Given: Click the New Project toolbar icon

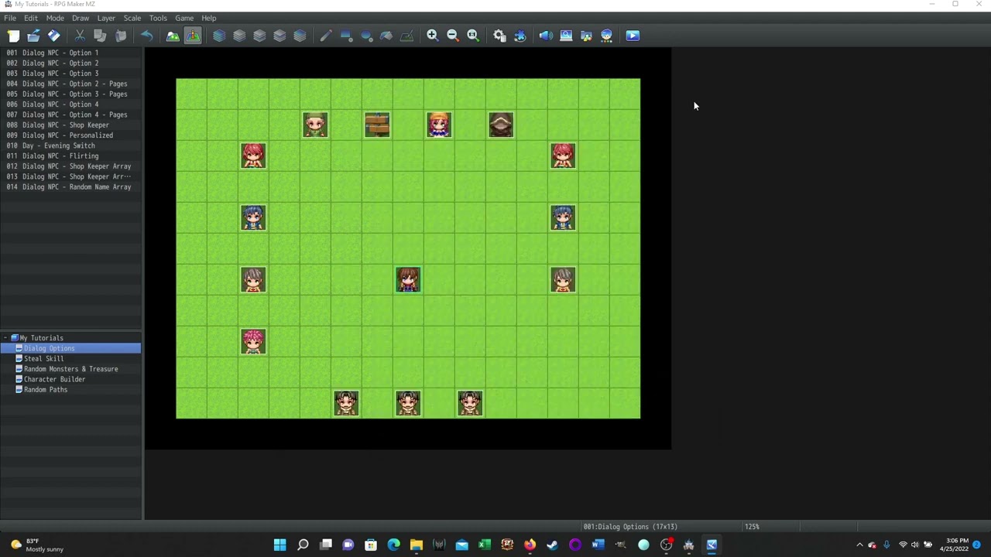Looking at the screenshot, I should [x=13, y=36].
